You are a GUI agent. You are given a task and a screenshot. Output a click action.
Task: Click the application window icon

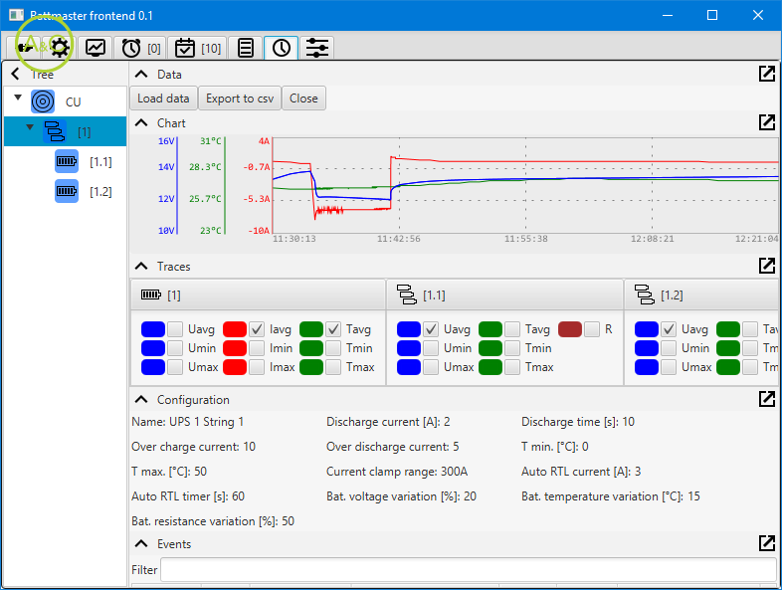(x=17, y=16)
